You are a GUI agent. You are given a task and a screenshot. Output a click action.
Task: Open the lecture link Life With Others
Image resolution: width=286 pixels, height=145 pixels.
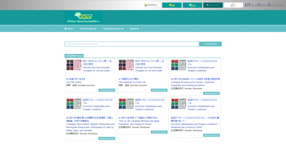click(x=76, y=81)
